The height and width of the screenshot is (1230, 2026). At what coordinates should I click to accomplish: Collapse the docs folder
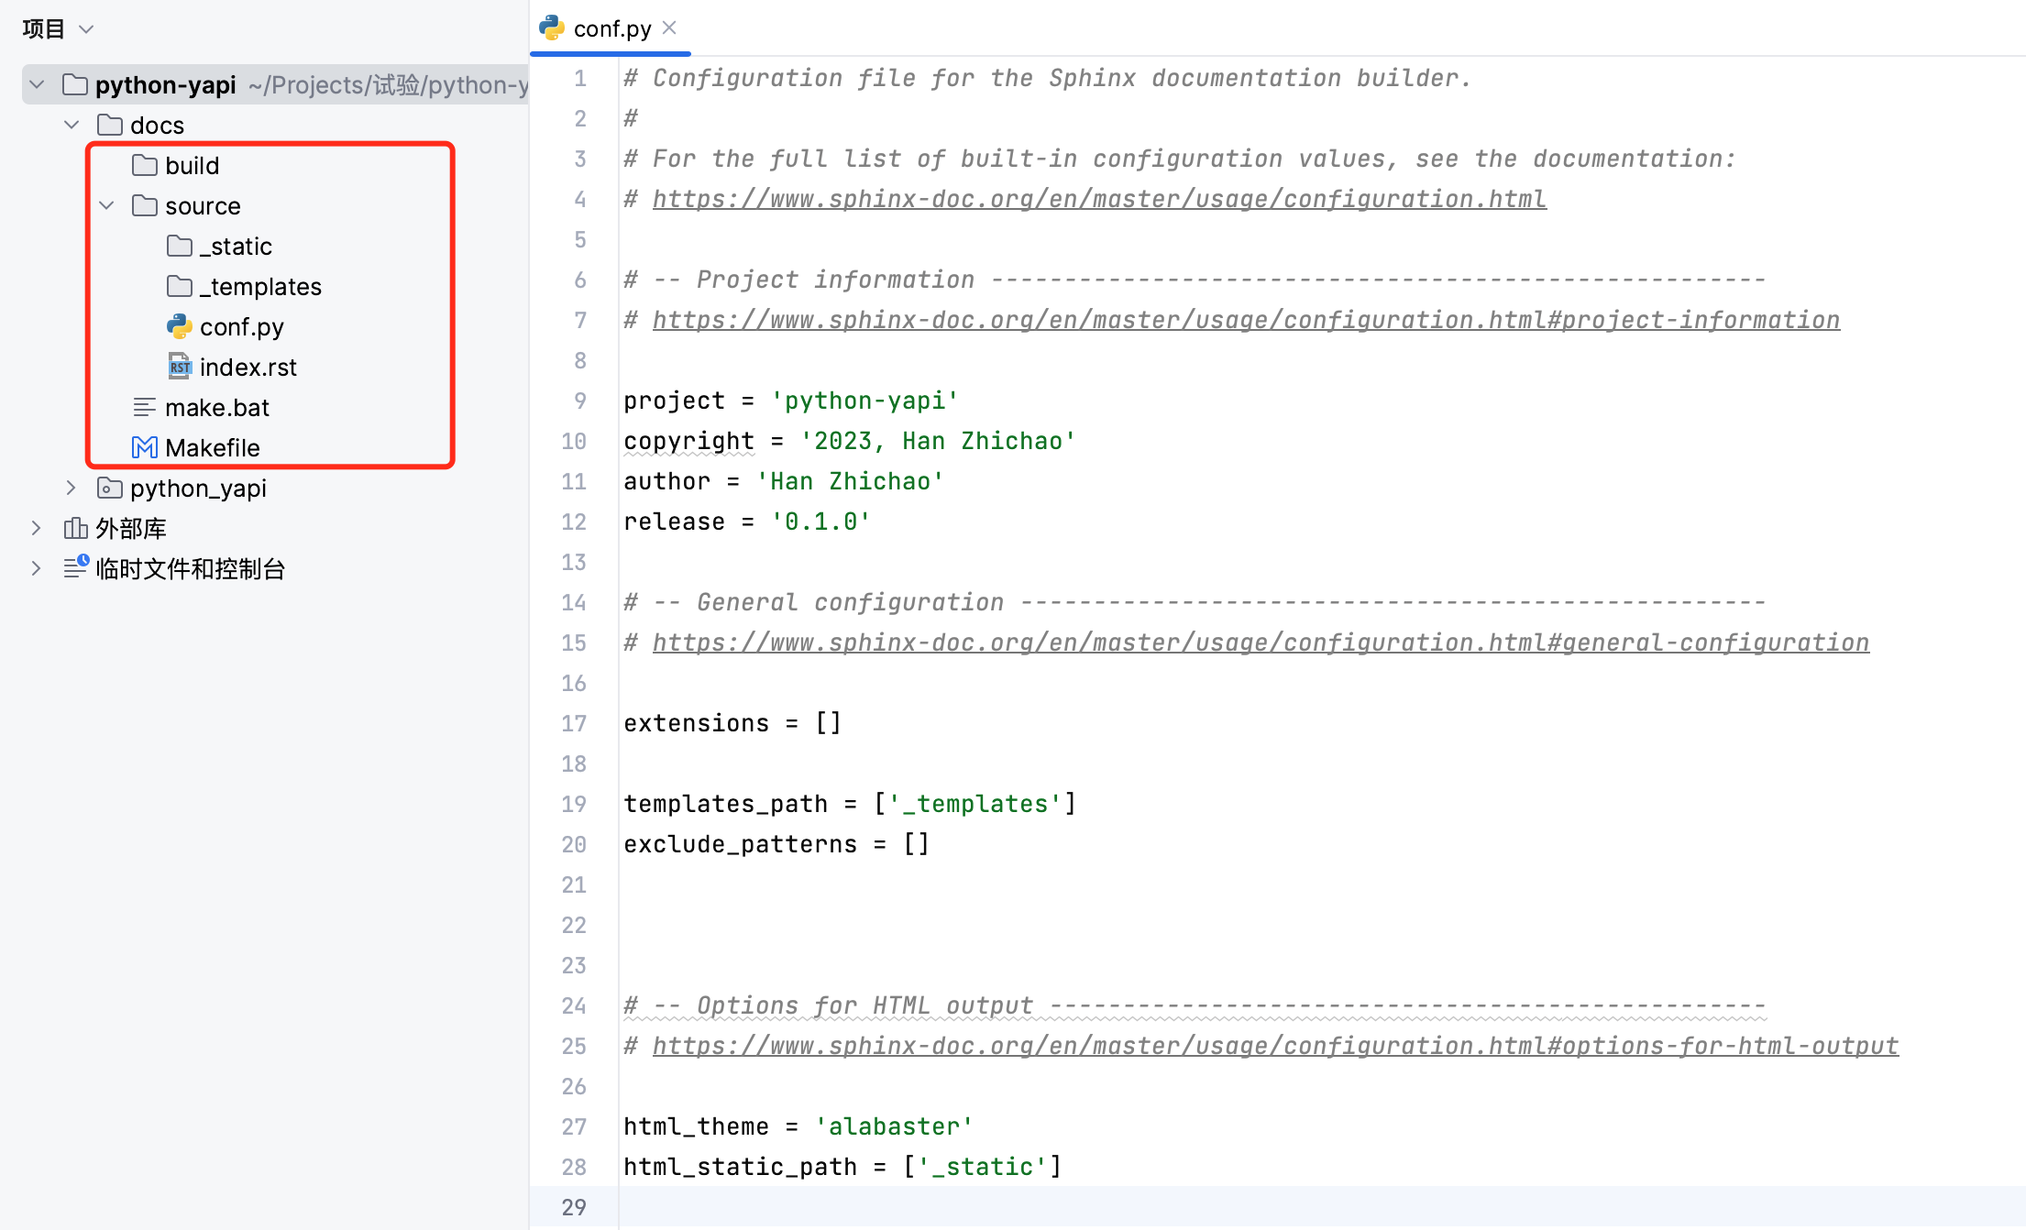tap(72, 126)
